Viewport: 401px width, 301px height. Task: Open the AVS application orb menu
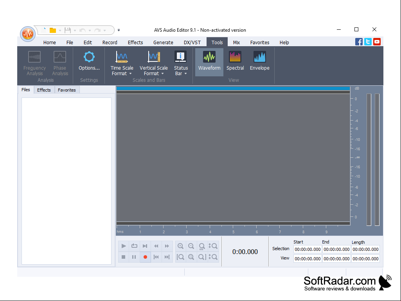click(x=28, y=34)
